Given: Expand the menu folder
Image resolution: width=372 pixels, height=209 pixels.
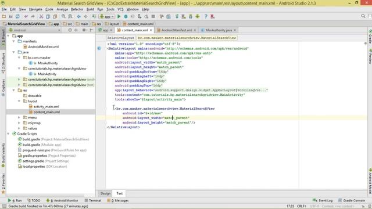Looking at the screenshot, I should 19,117.
